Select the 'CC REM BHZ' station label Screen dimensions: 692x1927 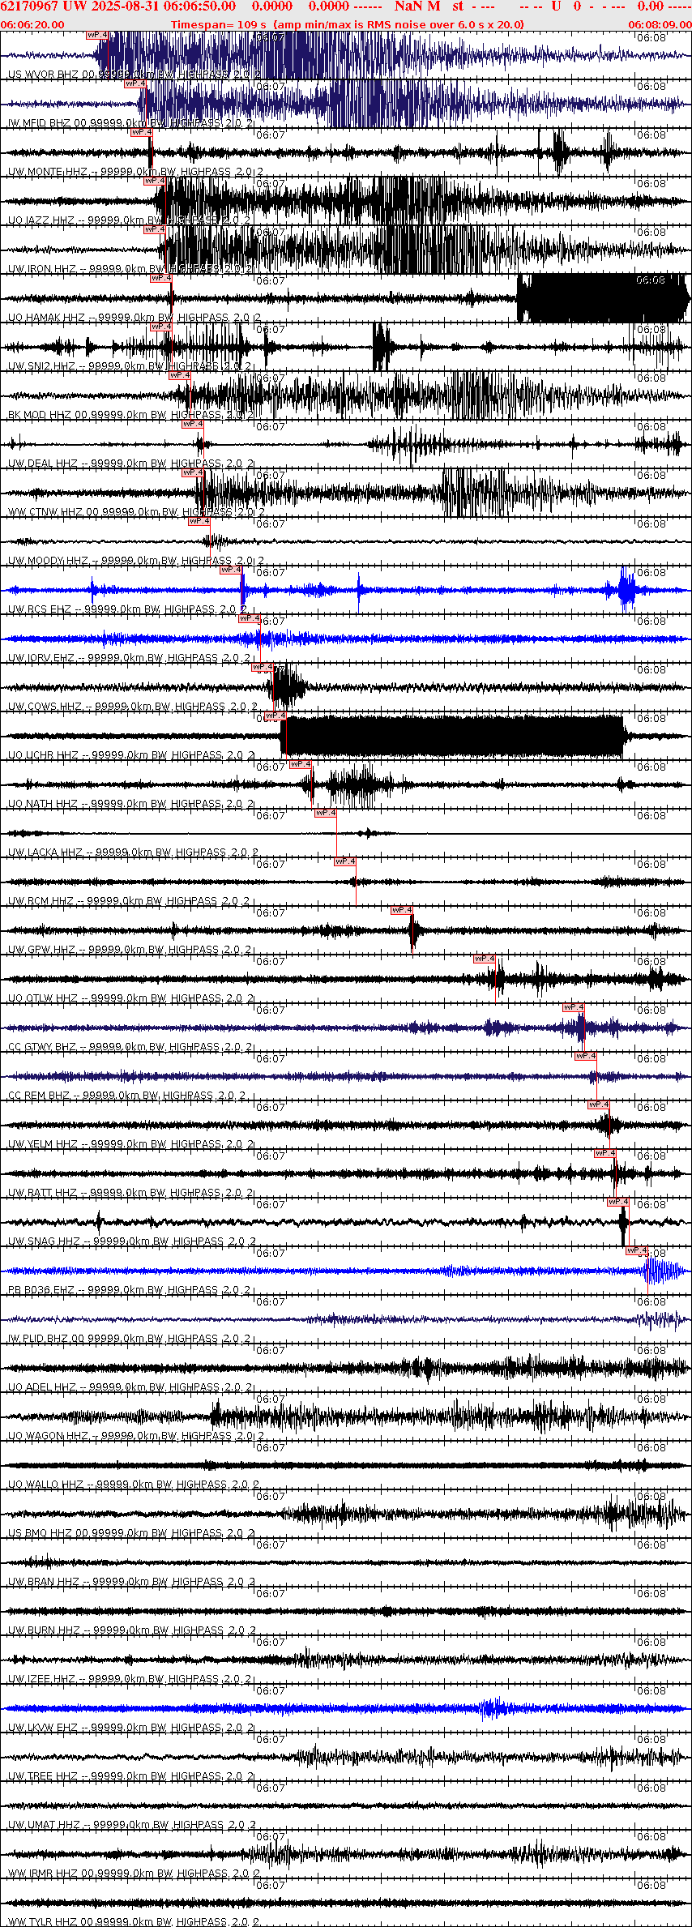tap(39, 1096)
